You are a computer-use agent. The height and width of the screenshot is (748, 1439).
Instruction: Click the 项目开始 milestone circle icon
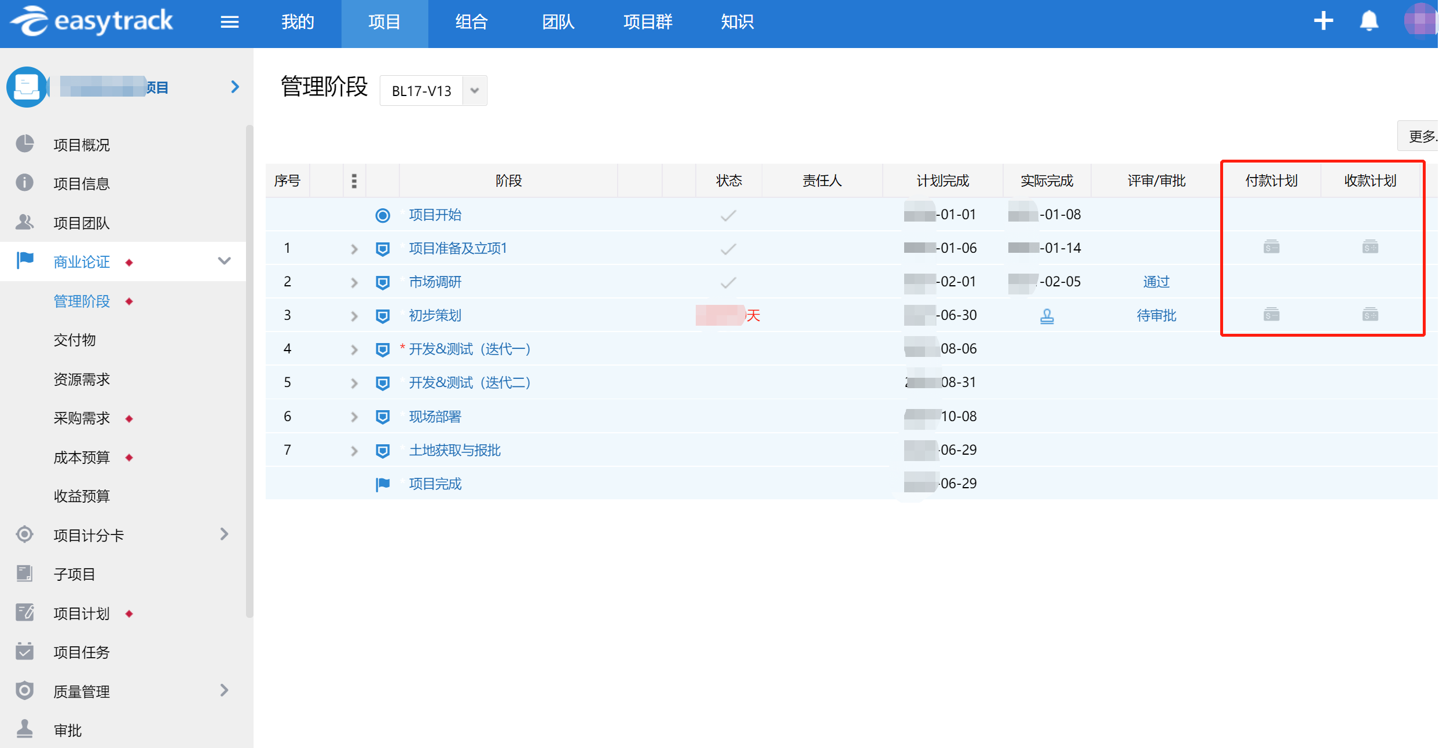click(383, 215)
